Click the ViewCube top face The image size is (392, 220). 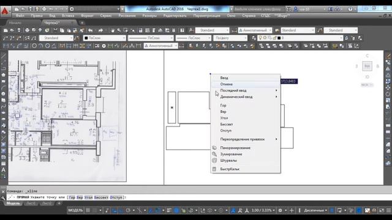tap(367, 66)
